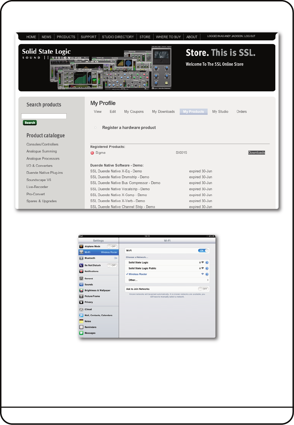Click the Solid State Logic banner logo
This screenshot has width=294, height=425.
click(x=46, y=54)
